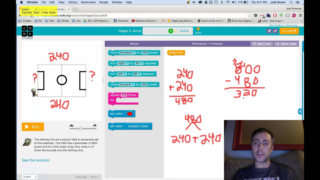This screenshot has height=180, width=320.
Task: Click the Cast extension icon
Action: [x=287, y=15]
